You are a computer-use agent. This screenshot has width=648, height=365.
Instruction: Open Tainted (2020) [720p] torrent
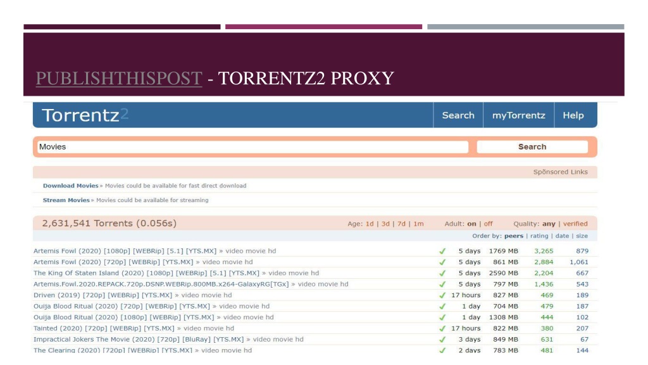(x=104, y=328)
